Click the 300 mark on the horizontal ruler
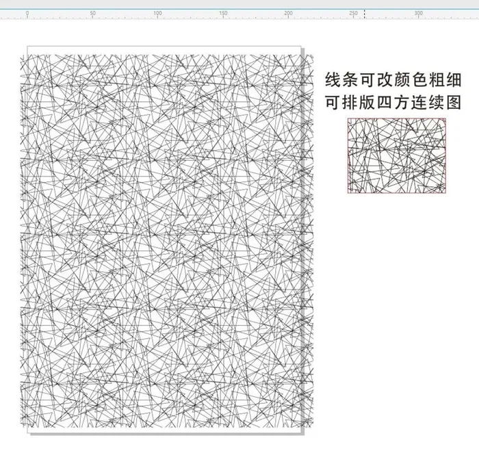 tap(418, 14)
